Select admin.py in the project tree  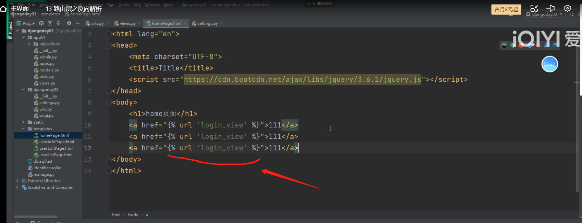(x=46, y=57)
